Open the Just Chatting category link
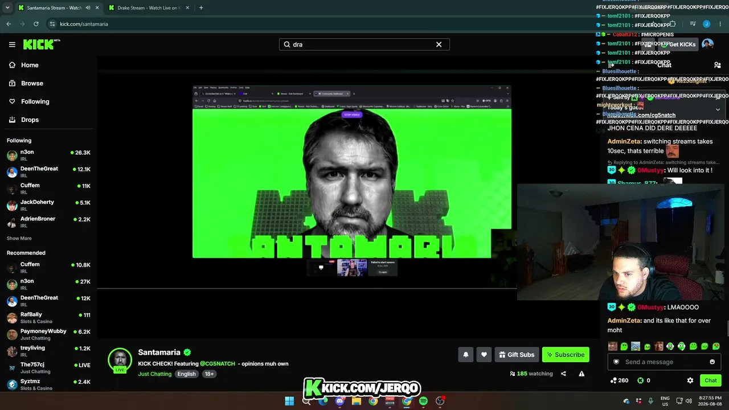 pyautogui.click(x=154, y=374)
